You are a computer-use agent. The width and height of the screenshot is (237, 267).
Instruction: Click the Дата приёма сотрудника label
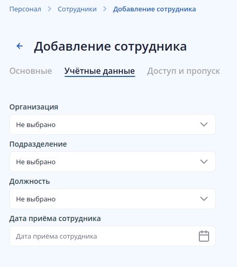55,218
